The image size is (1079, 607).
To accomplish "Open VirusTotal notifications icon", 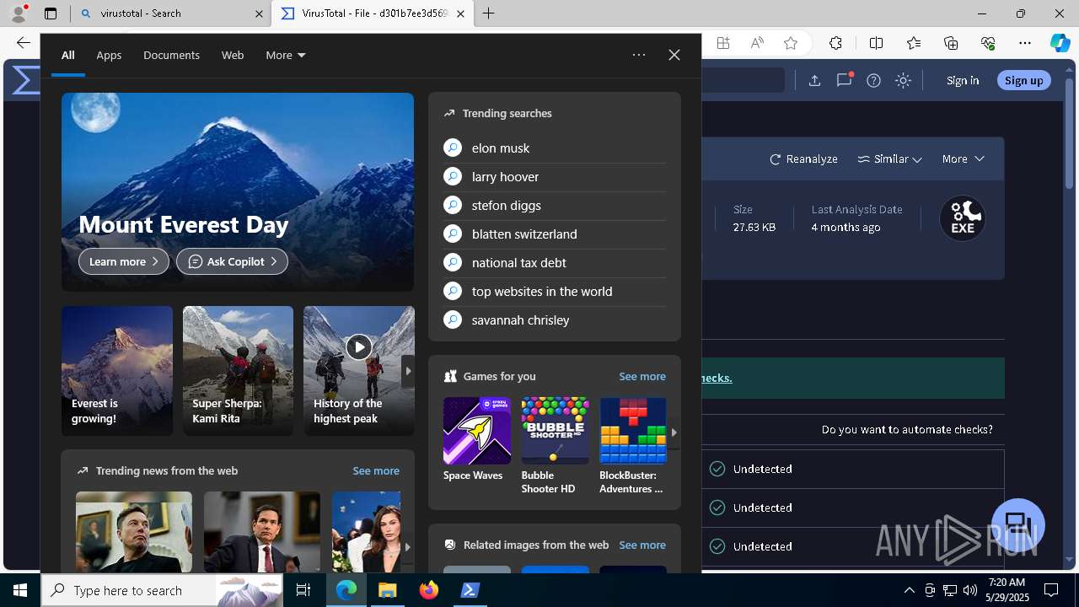I will pos(844,80).
